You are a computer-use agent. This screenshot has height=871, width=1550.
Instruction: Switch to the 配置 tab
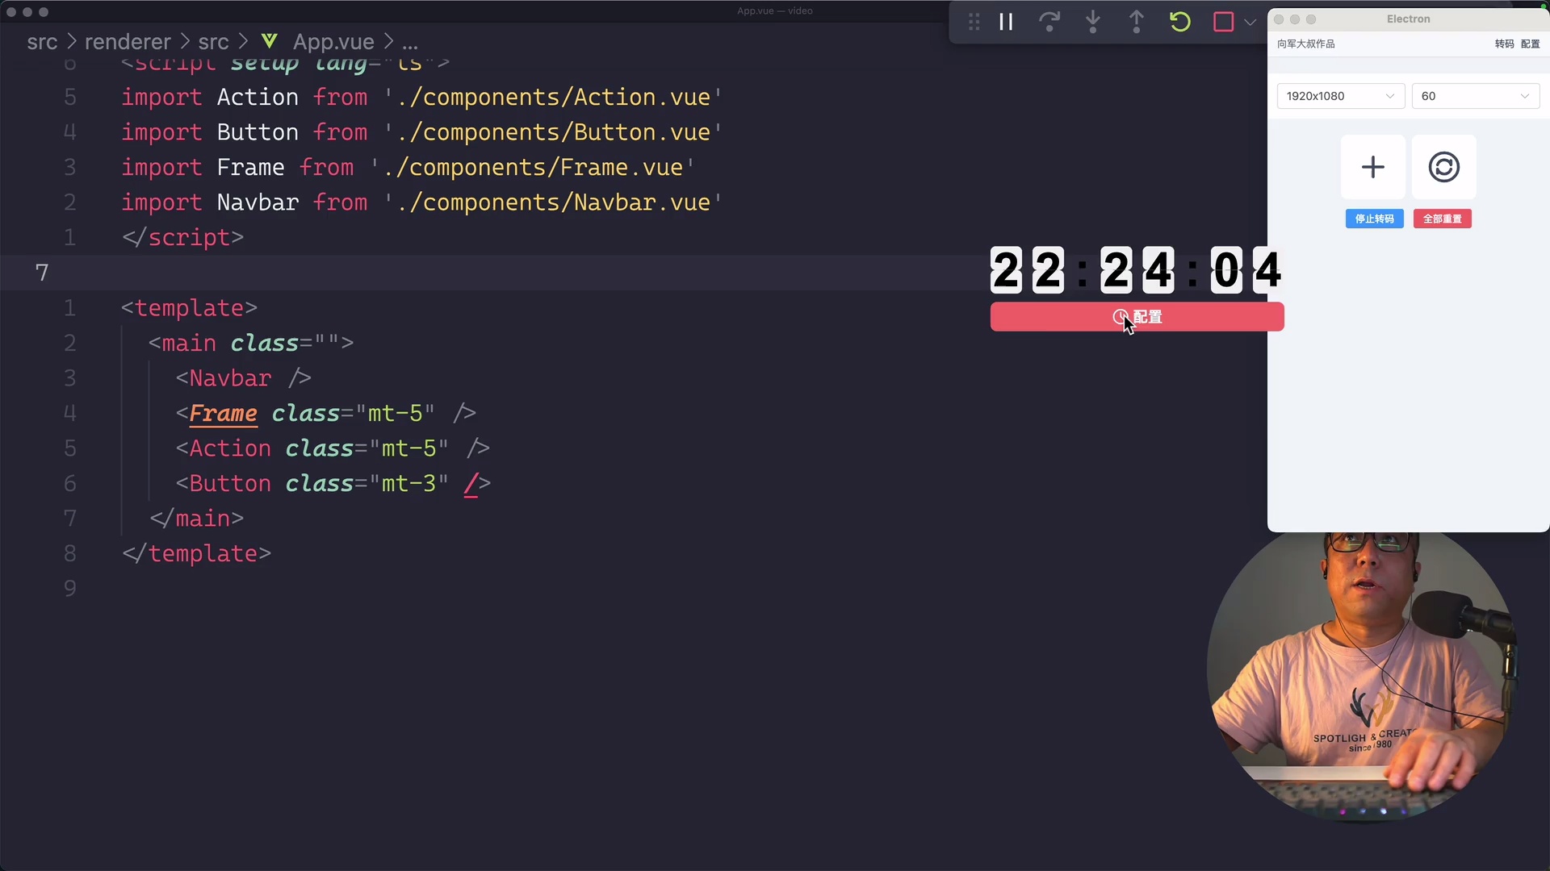1531,44
